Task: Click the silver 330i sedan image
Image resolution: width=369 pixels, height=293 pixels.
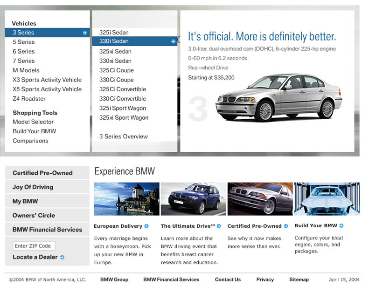Action: point(278,97)
